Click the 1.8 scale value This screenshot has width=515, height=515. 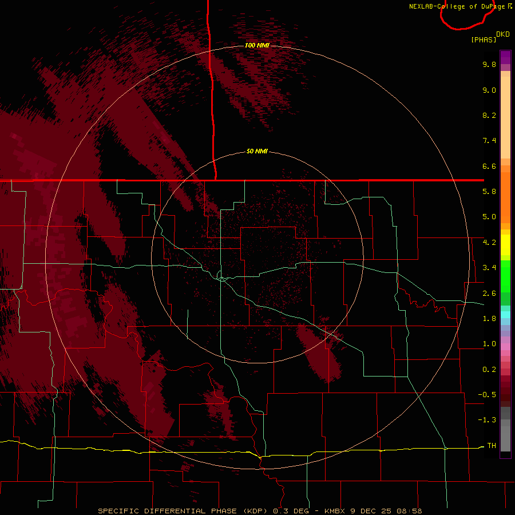[489, 319]
